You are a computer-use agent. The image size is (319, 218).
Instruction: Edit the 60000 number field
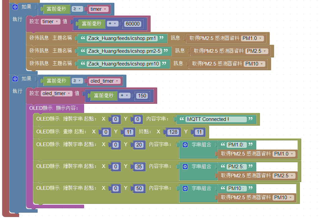[x=133, y=24]
